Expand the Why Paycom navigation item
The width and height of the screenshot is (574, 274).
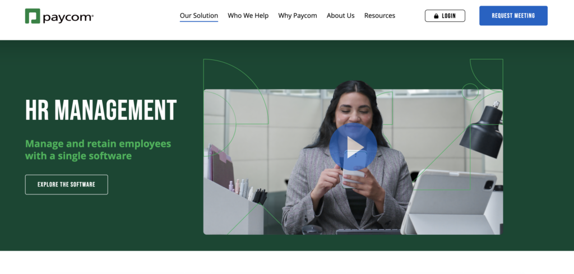pyautogui.click(x=298, y=16)
